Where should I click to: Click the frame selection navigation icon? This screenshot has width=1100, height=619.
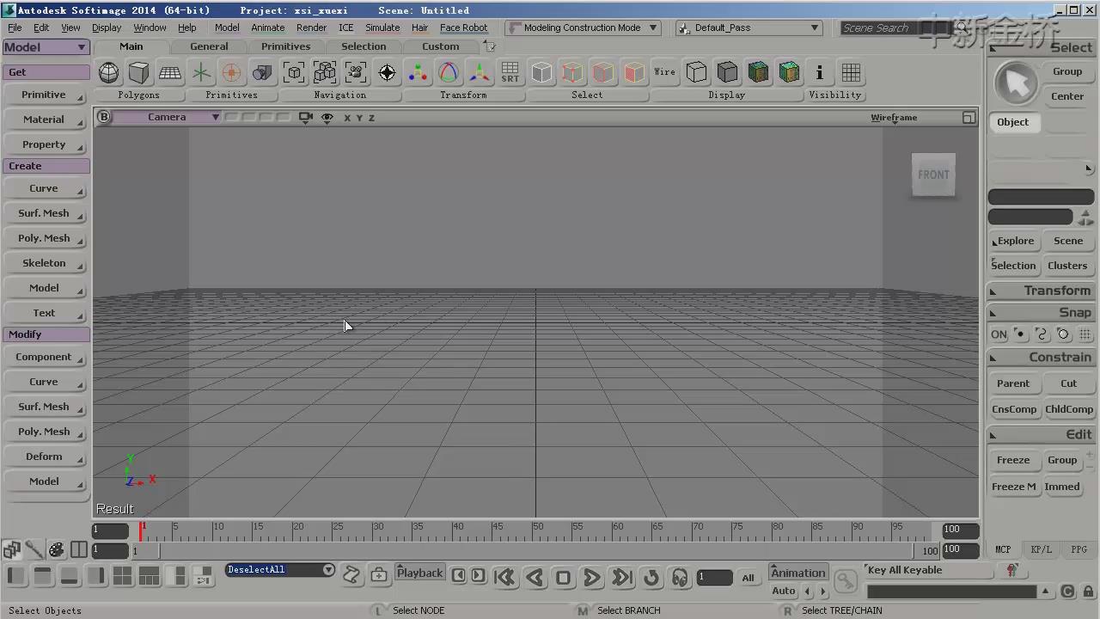(x=294, y=72)
